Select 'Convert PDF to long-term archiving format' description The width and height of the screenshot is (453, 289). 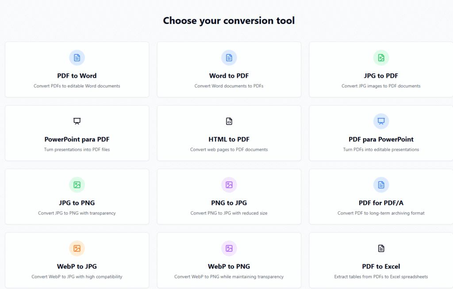click(381, 213)
